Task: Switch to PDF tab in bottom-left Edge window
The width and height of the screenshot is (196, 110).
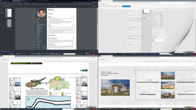Action: coord(9,56)
